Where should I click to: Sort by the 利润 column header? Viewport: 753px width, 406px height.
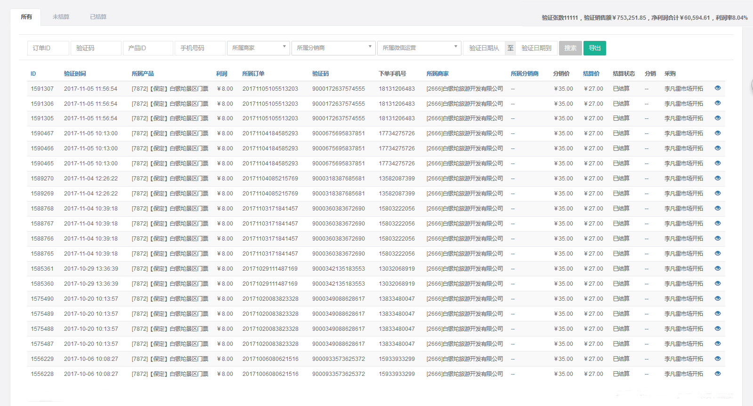(222, 74)
